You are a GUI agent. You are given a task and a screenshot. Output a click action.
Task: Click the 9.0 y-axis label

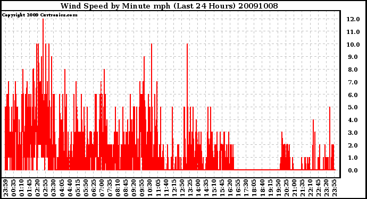pyautogui.click(x=353, y=57)
